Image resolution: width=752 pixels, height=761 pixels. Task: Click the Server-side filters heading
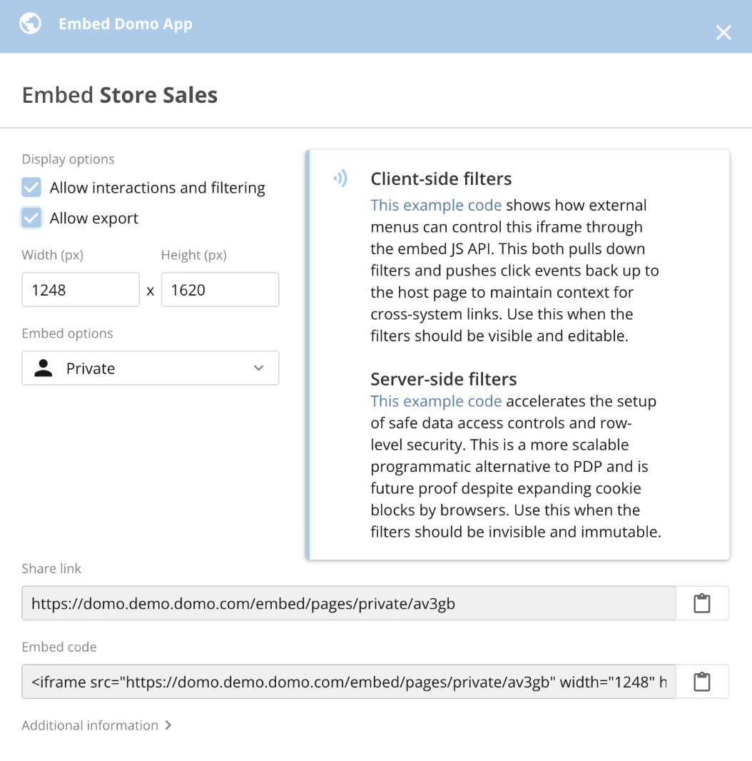(x=444, y=379)
